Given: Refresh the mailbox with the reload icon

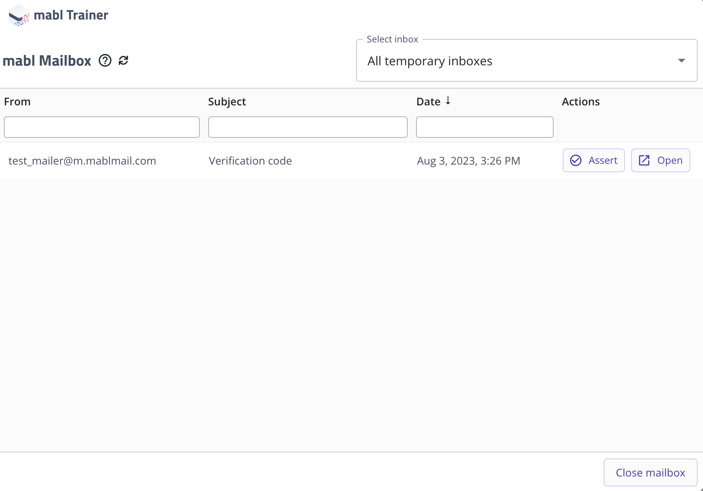Looking at the screenshot, I should tap(123, 60).
